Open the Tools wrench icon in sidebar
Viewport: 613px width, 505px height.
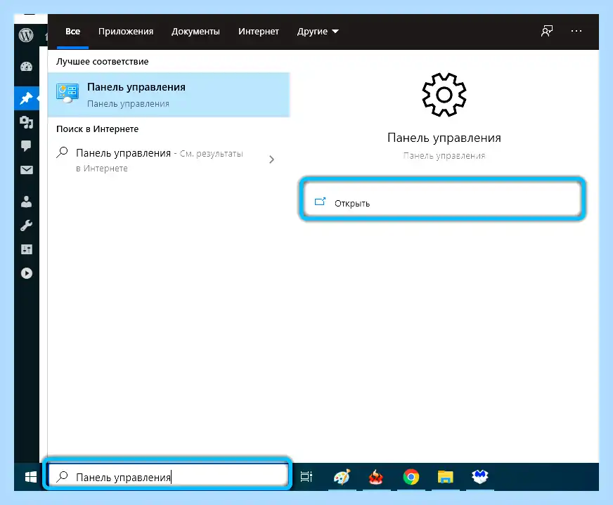26,225
